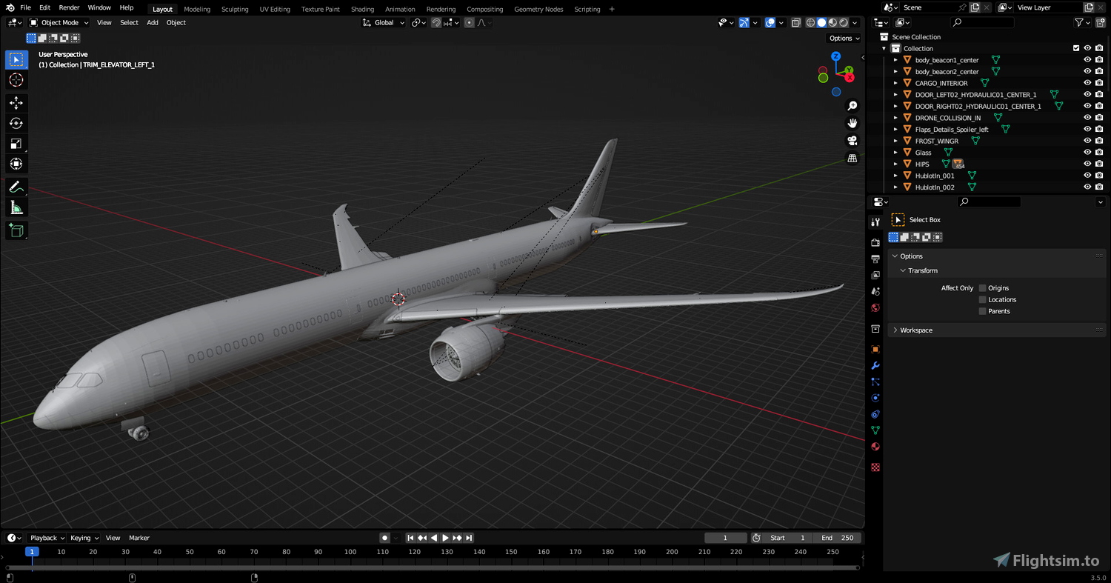Open the Modifier properties tab

click(875, 365)
